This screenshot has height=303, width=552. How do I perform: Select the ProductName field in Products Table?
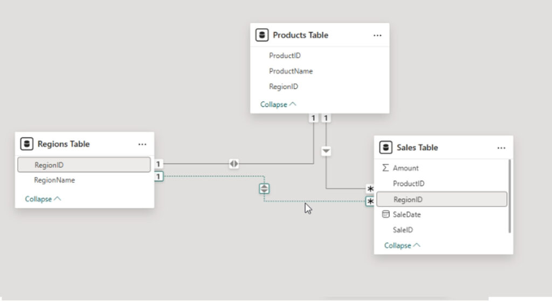click(x=291, y=71)
